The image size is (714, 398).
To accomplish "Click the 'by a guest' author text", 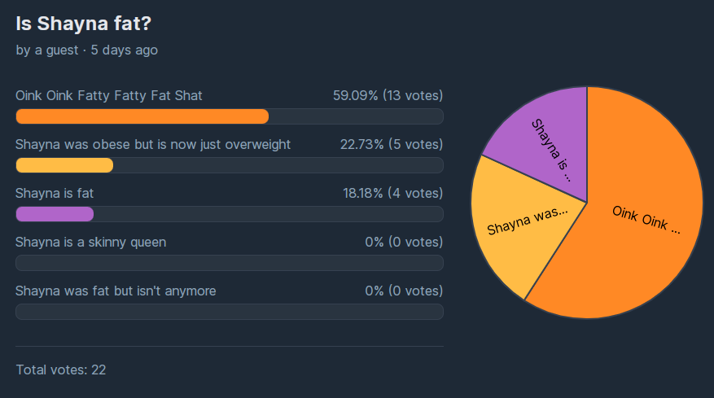I will [x=47, y=50].
